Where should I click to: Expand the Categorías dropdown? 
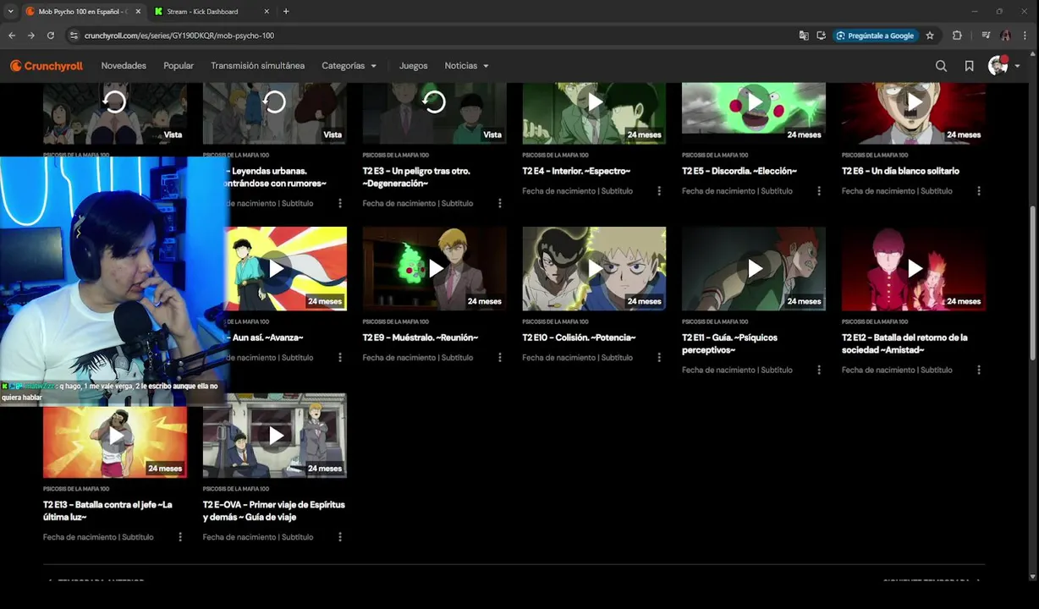click(x=349, y=66)
